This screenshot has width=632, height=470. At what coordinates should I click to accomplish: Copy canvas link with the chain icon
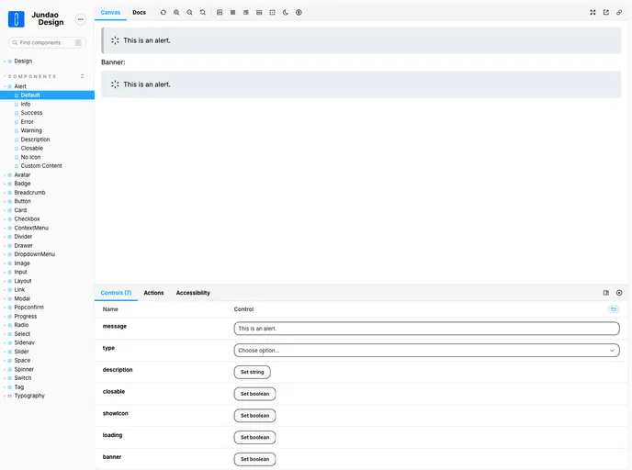pyautogui.click(x=619, y=13)
